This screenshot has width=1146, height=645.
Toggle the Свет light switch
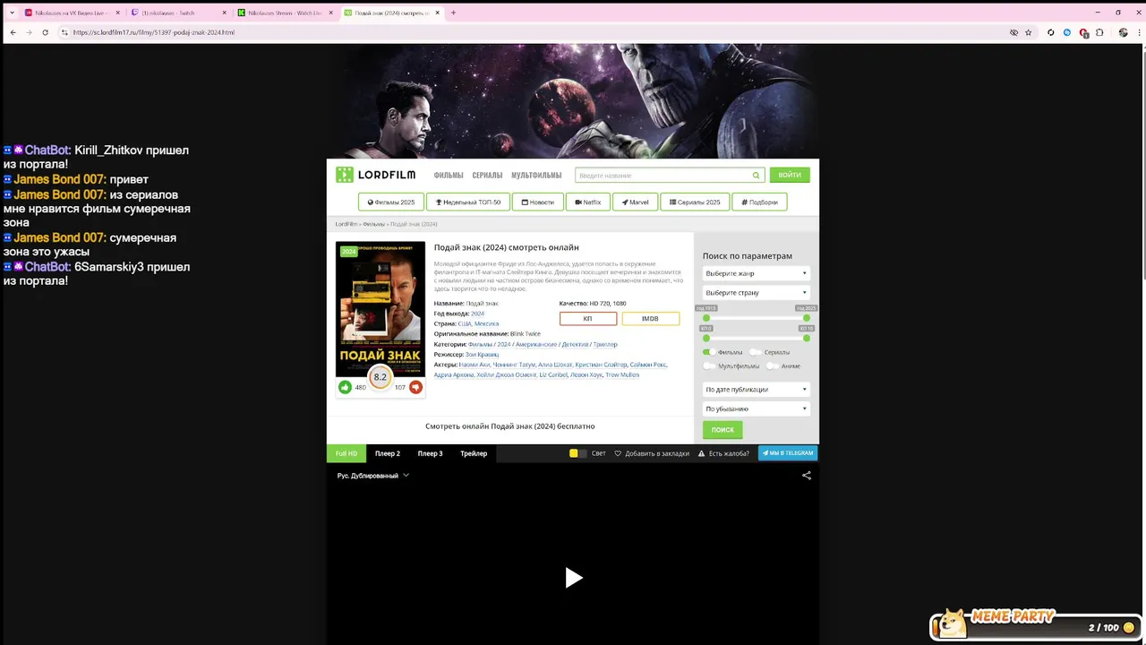[x=577, y=453]
